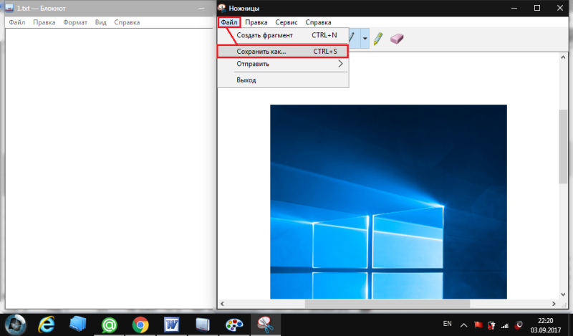Open the Файл menu in Ножницы
This screenshot has height=336, width=573.
(x=229, y=22)
